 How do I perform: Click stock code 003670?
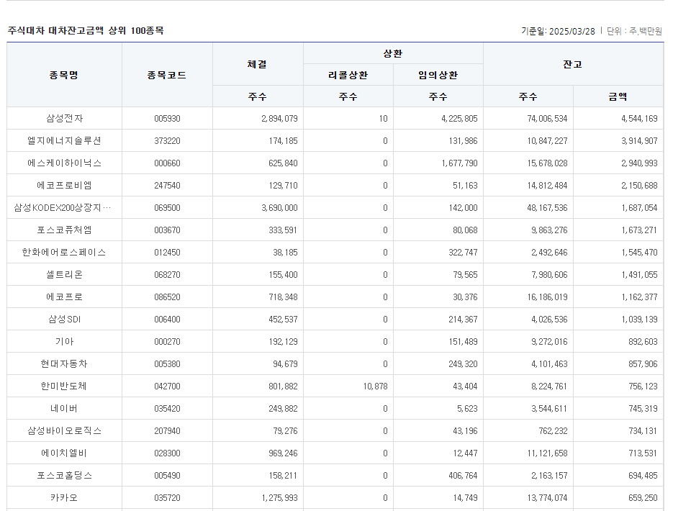point(168,230)
